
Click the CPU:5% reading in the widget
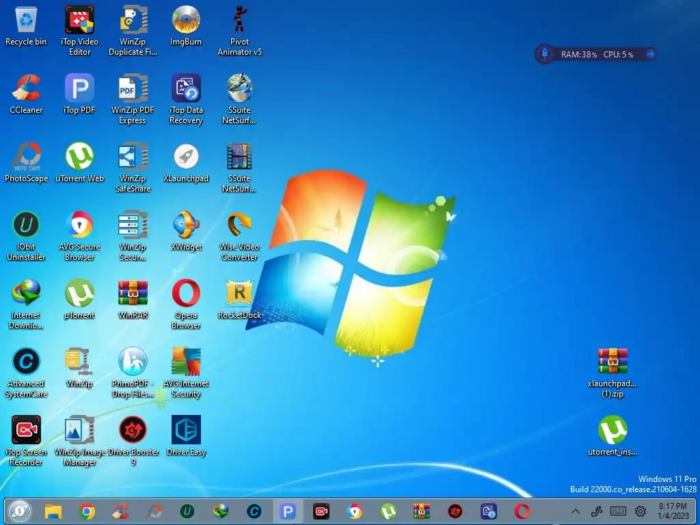618,55
